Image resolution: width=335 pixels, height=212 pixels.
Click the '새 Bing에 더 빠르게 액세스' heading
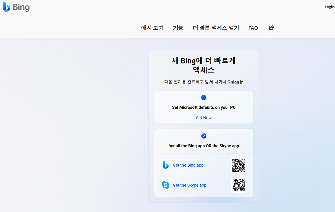tap(204, 65)
